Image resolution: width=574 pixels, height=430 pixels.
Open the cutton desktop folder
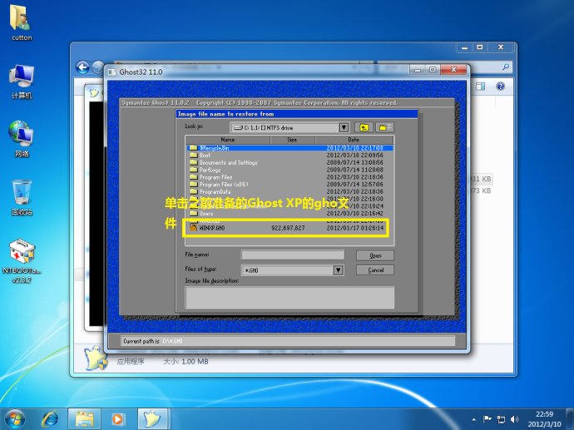coord(21,22)
